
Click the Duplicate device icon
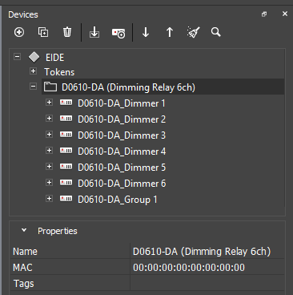(43, 32)
